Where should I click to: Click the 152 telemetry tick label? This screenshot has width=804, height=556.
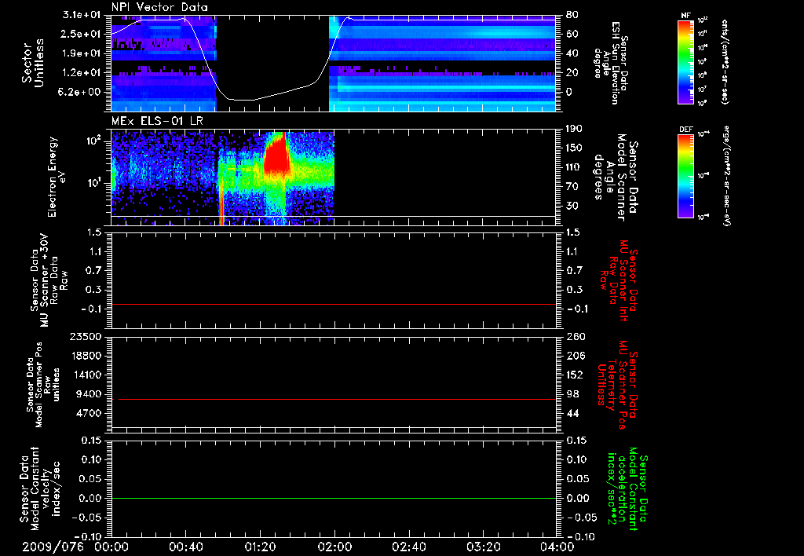575,375
